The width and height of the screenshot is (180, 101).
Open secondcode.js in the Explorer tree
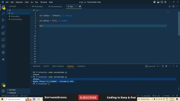[18, 19]
